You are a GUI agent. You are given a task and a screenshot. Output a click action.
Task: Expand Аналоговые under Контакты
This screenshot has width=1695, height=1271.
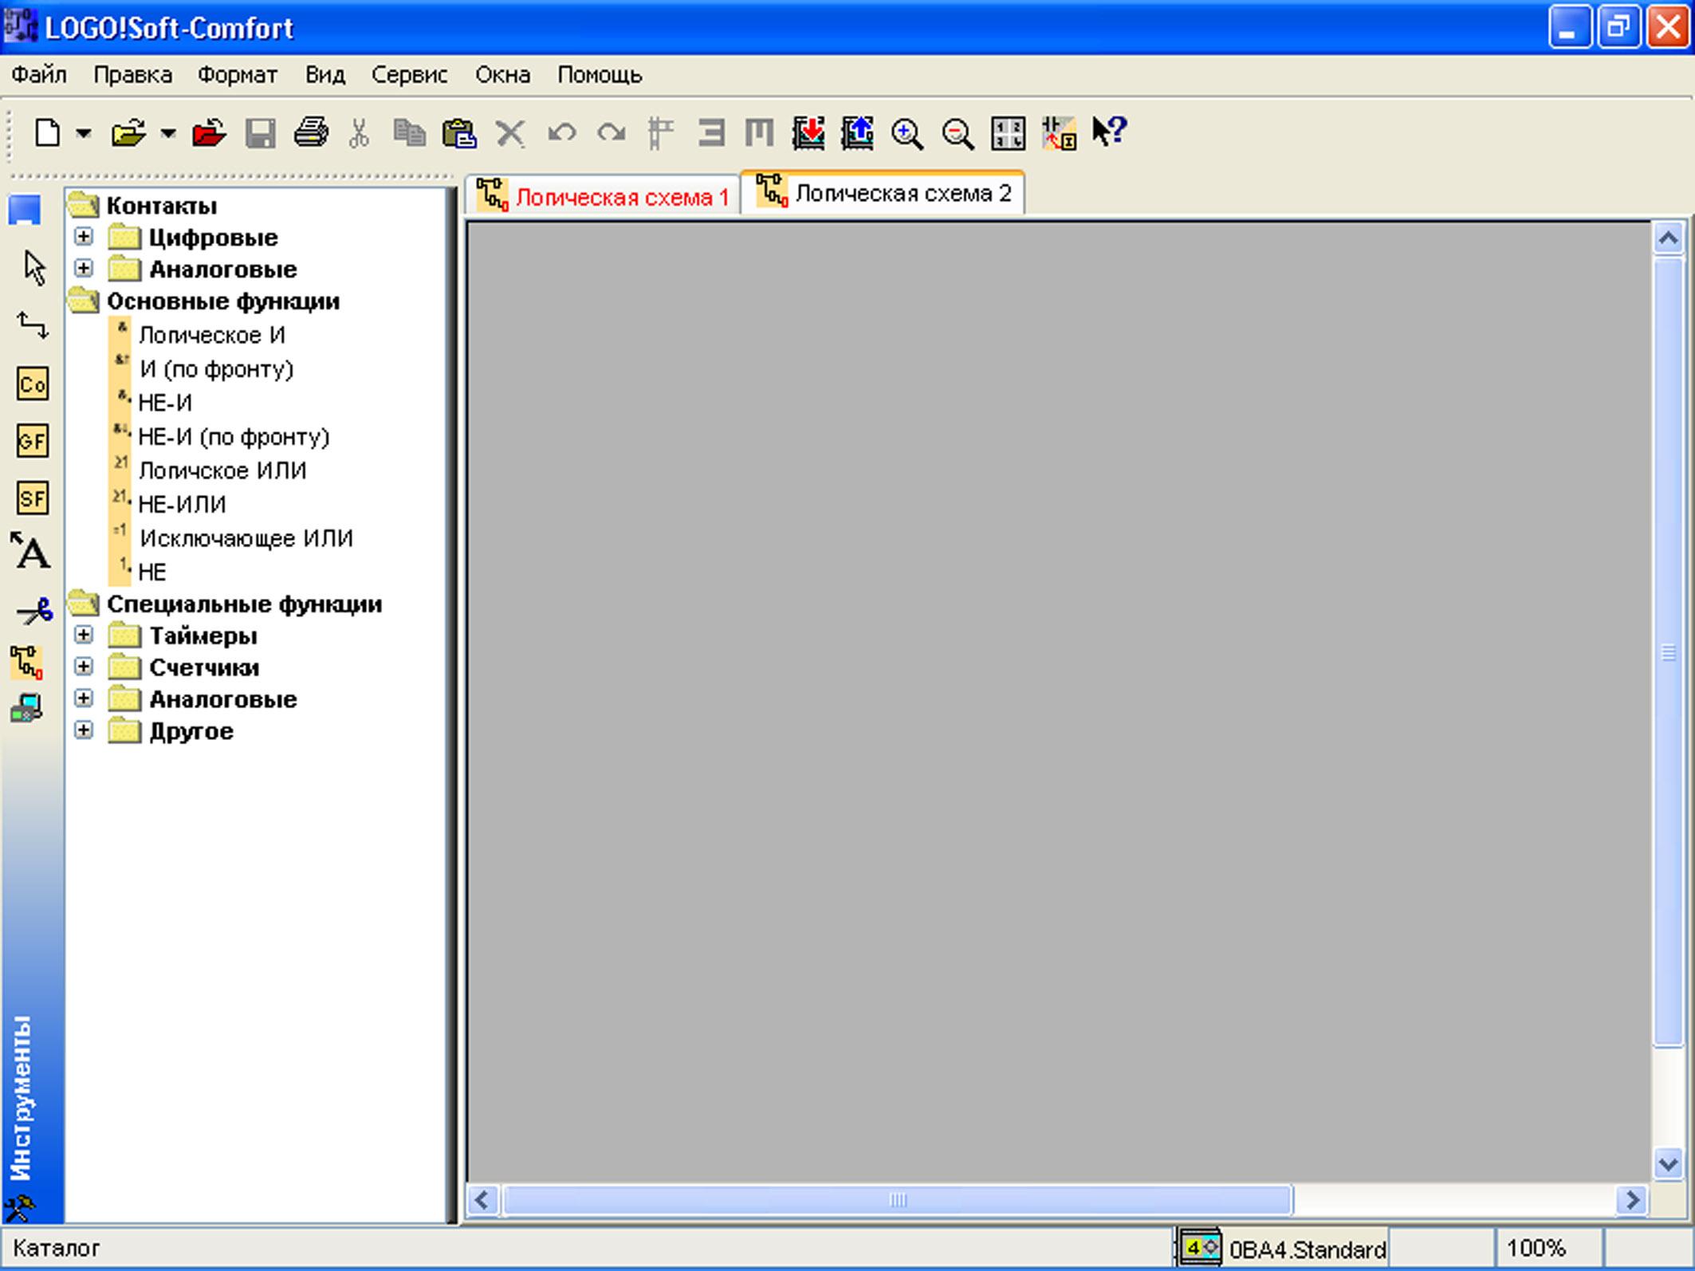click(x=84, y=268)
